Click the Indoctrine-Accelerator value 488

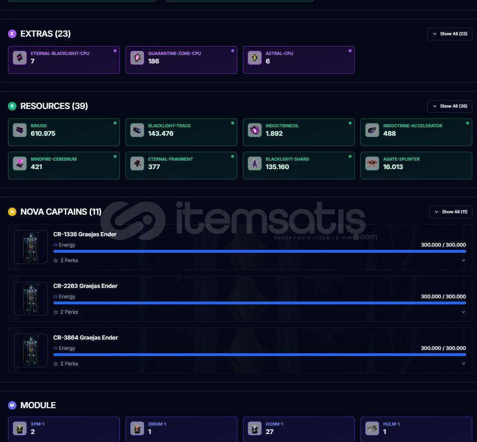click(390, 133)
